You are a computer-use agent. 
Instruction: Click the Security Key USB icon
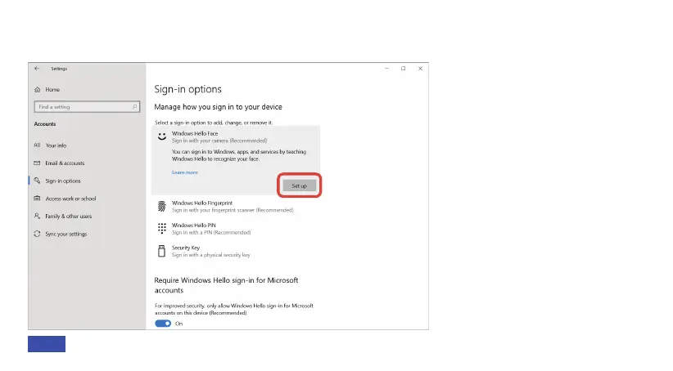[x=161, y=251]
